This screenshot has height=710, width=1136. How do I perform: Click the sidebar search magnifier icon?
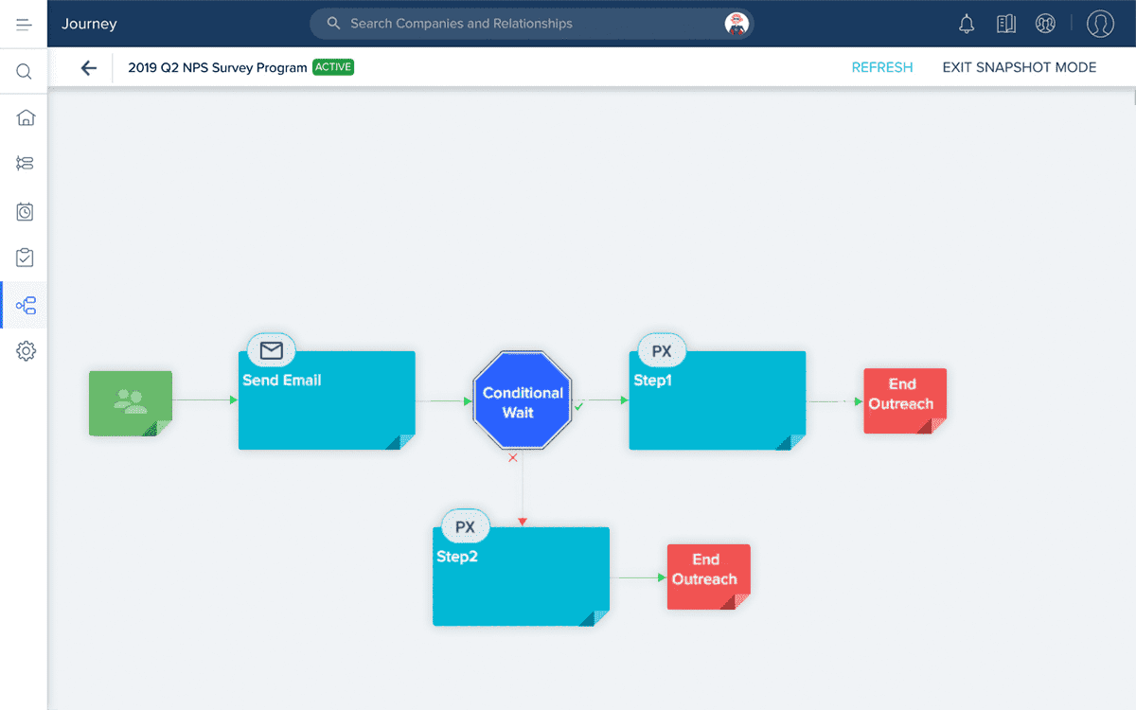pos(25,72)
